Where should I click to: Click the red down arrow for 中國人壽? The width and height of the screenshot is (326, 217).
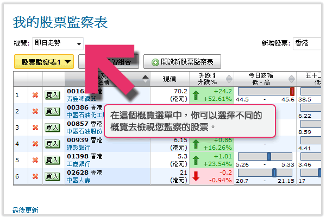click(x=196, y=176)
